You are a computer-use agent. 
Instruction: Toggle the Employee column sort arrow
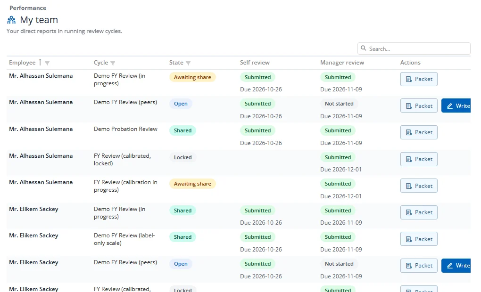click(x=40, y=63)
